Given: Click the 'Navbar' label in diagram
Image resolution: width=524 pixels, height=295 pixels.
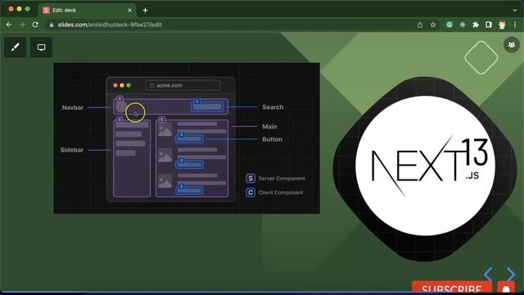Looking at the screenshot, I should 73,107.
